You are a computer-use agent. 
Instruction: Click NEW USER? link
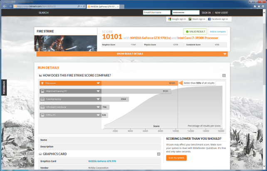tap(221, 13)
